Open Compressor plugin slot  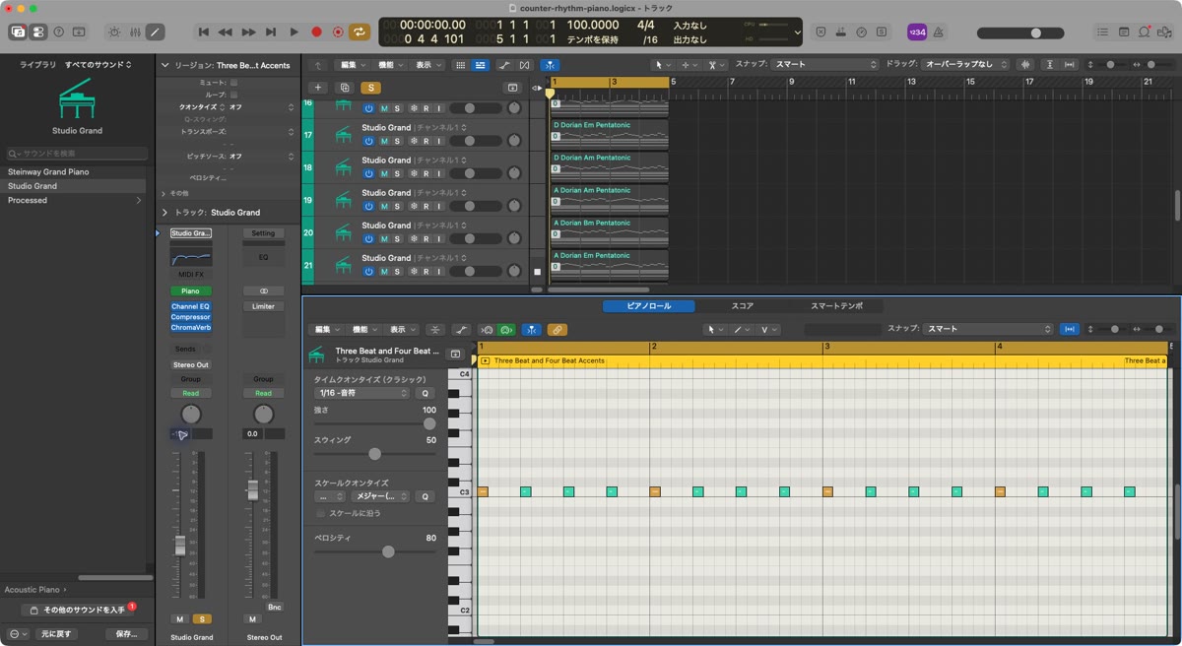pos(191,317)
